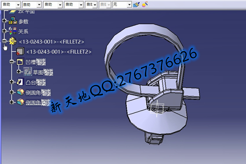Screen dimensions: 246x164
Task: Click the 关系 relations node icon
Action: click(13, 31)
